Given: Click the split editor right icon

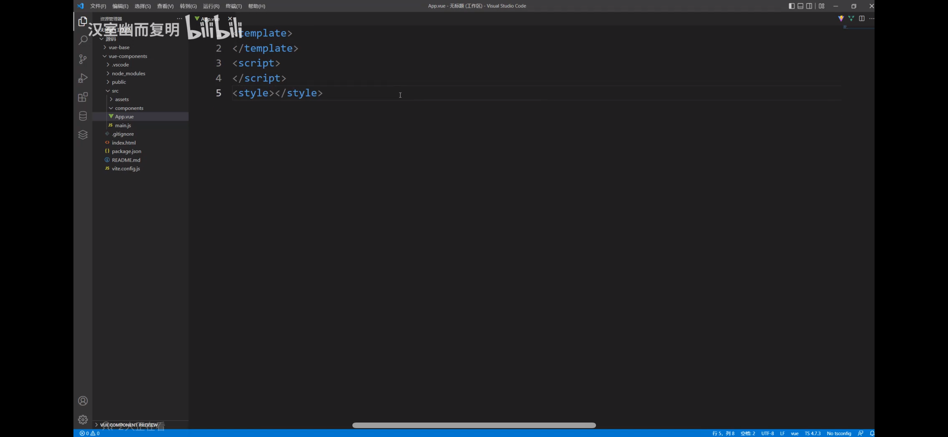Looking at the screenshot, I should point(862,19).
